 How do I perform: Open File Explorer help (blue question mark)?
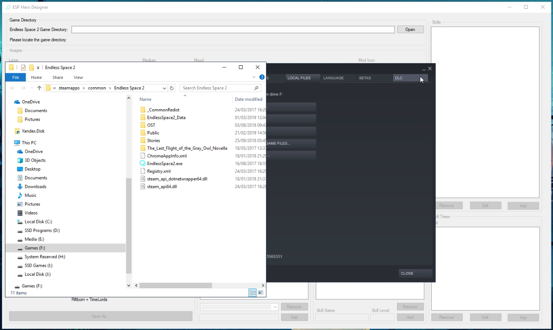pyautogui.click(x=262, y=77)
